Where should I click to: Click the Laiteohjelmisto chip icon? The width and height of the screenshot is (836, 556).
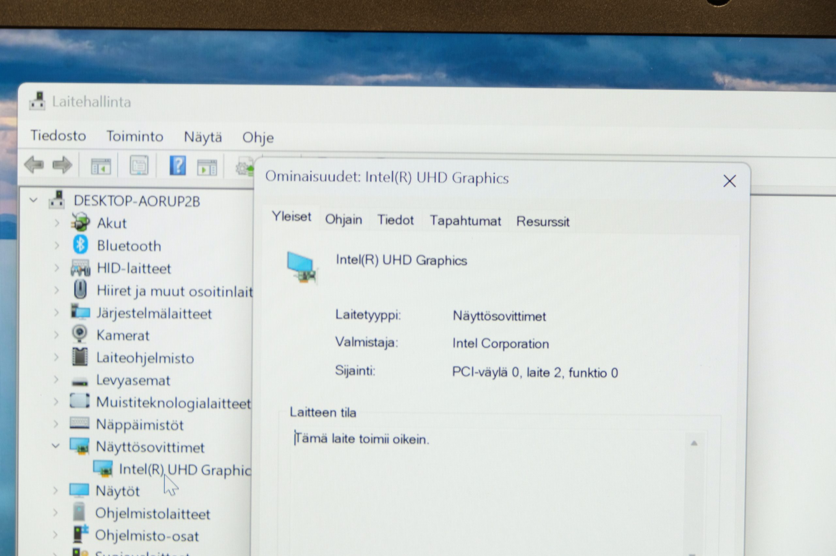(80, 357)
